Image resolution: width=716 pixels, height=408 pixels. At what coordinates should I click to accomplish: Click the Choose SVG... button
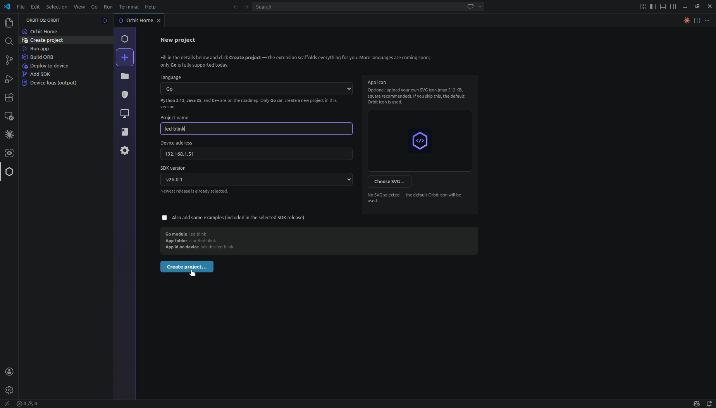[x=389, y=181]
